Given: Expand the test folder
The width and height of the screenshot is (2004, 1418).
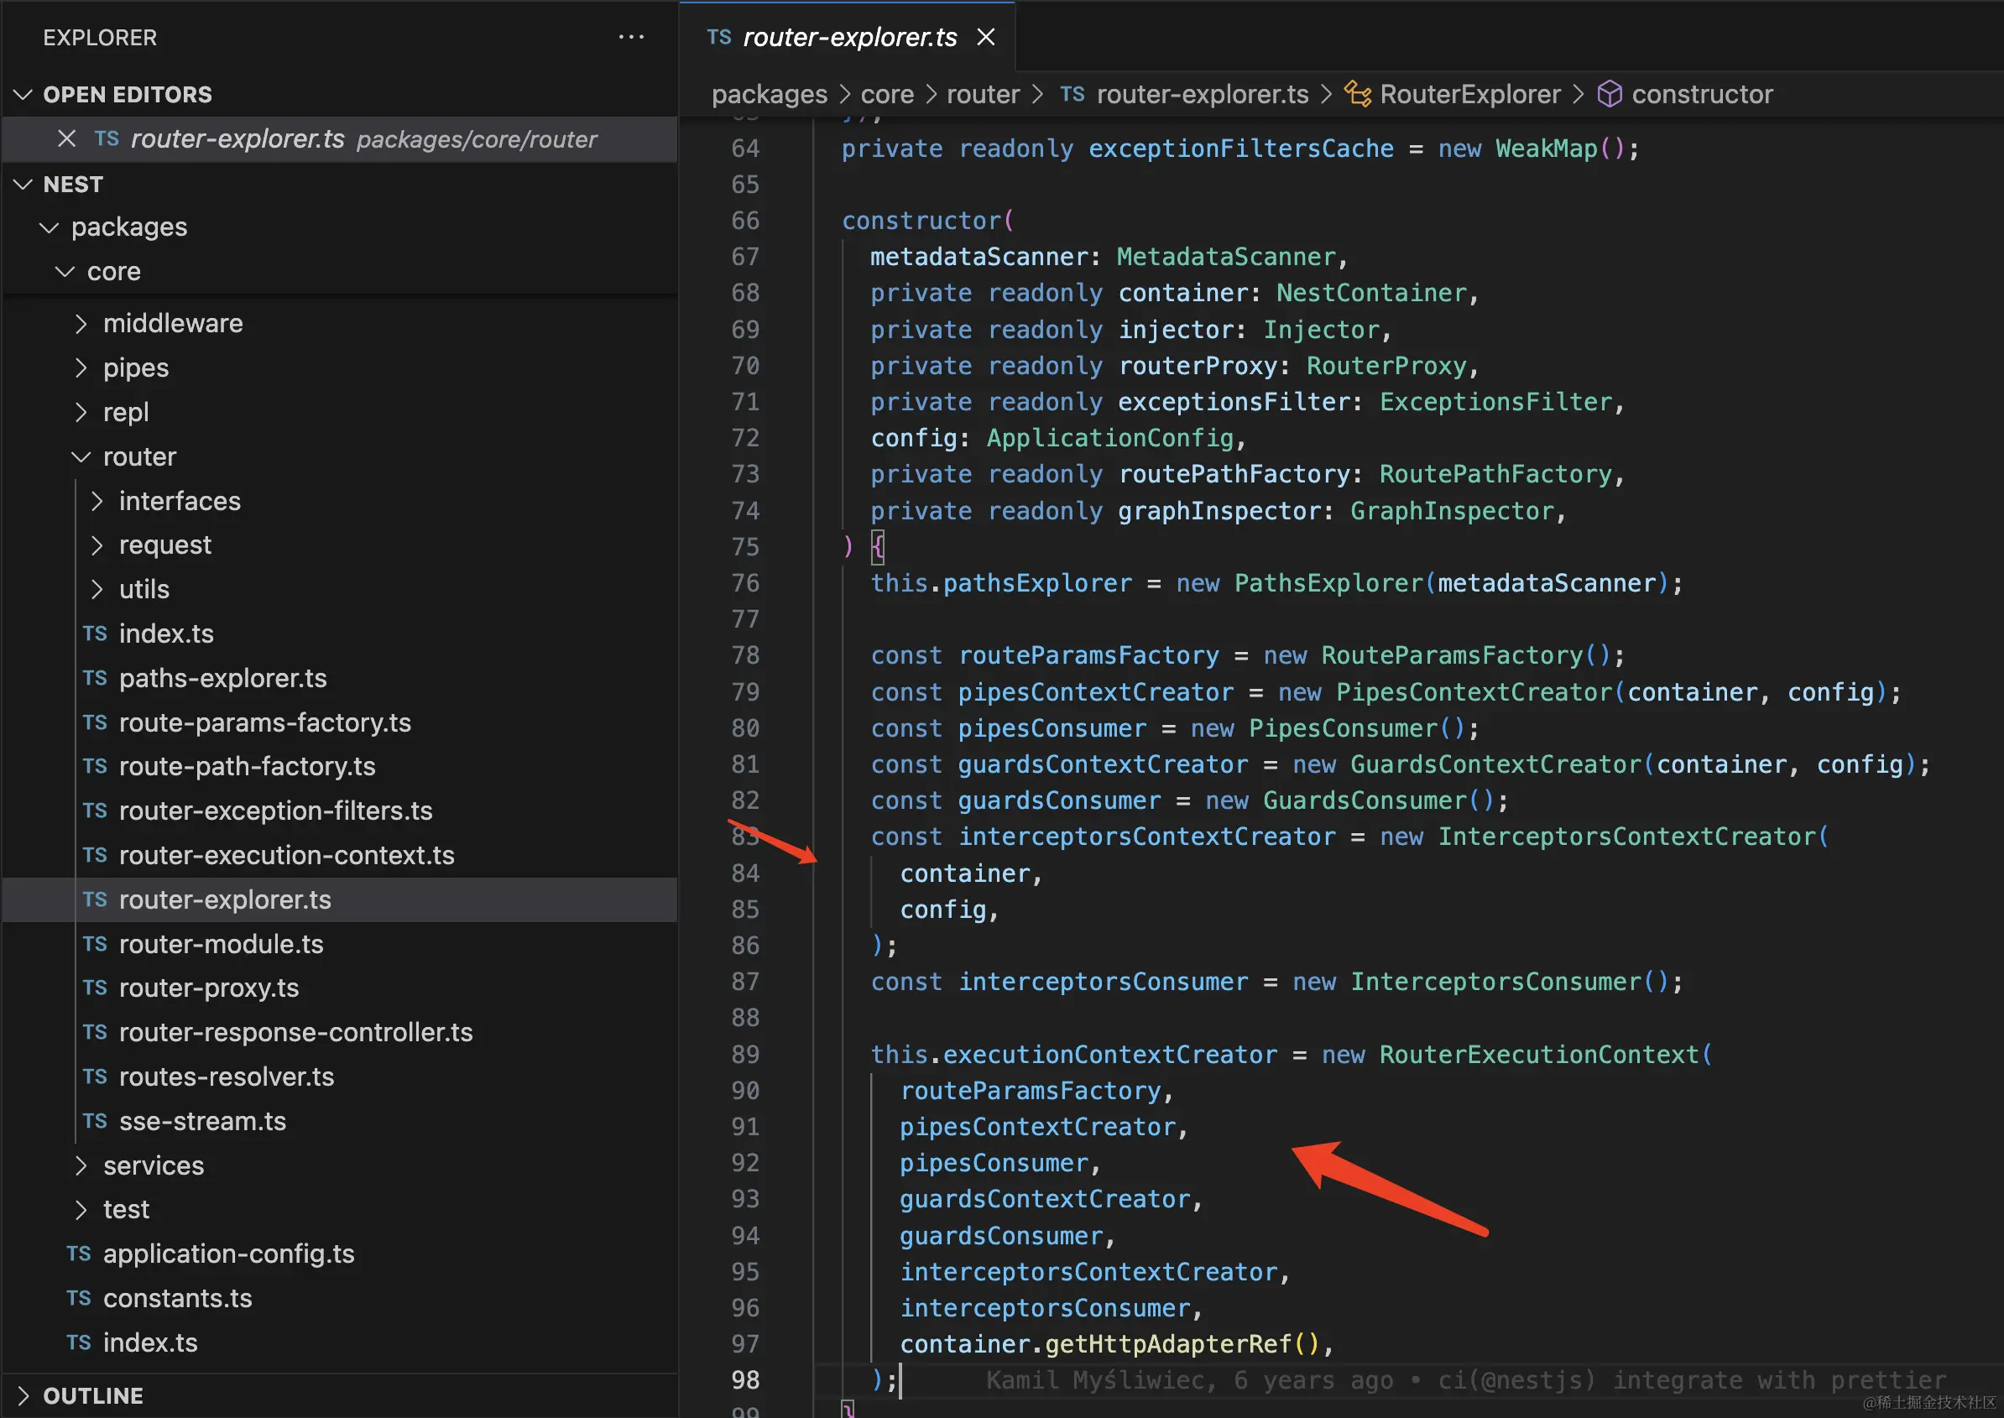Looking at the screenshot, I should pos(81,1209).
